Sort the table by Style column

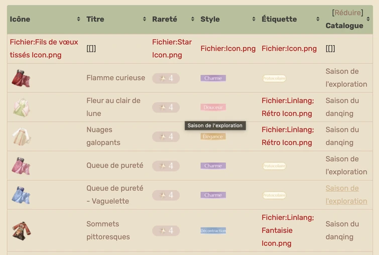(x=254, y=19)
